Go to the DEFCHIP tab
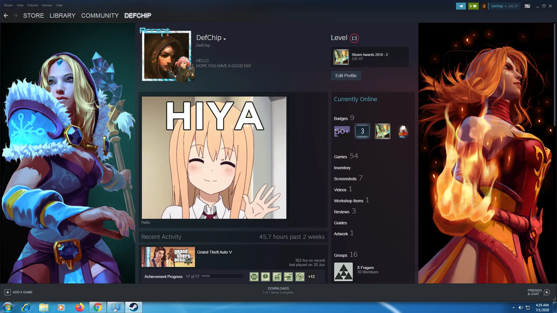This screenshot has height=313, width=557. (138, 16)
